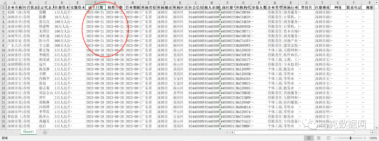Click cell 胡茂斌 in row 12
Screen dimensions: 379x141
point(46,60)
